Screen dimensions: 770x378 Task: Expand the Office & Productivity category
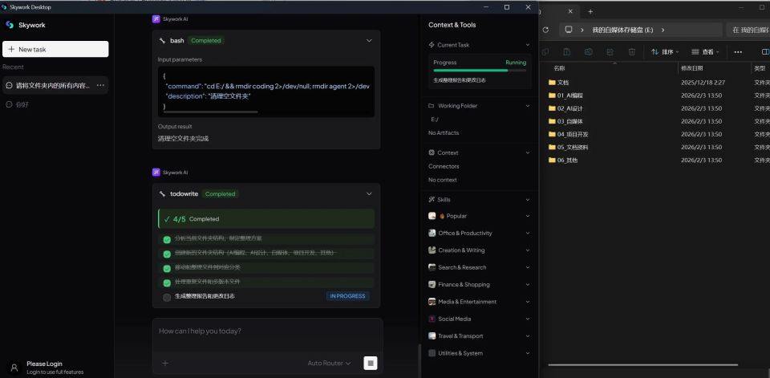[528, 233]
